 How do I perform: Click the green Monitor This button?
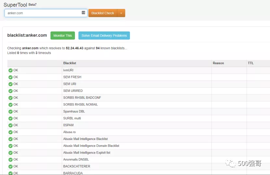click(x=62, y=36)
